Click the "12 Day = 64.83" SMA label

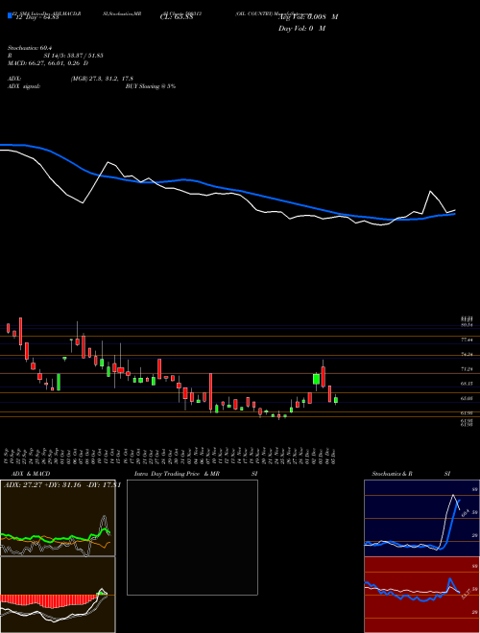click(x=36, y=17)
